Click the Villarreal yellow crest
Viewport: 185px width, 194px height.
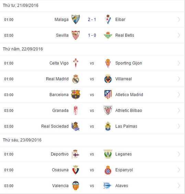(108, 79)
